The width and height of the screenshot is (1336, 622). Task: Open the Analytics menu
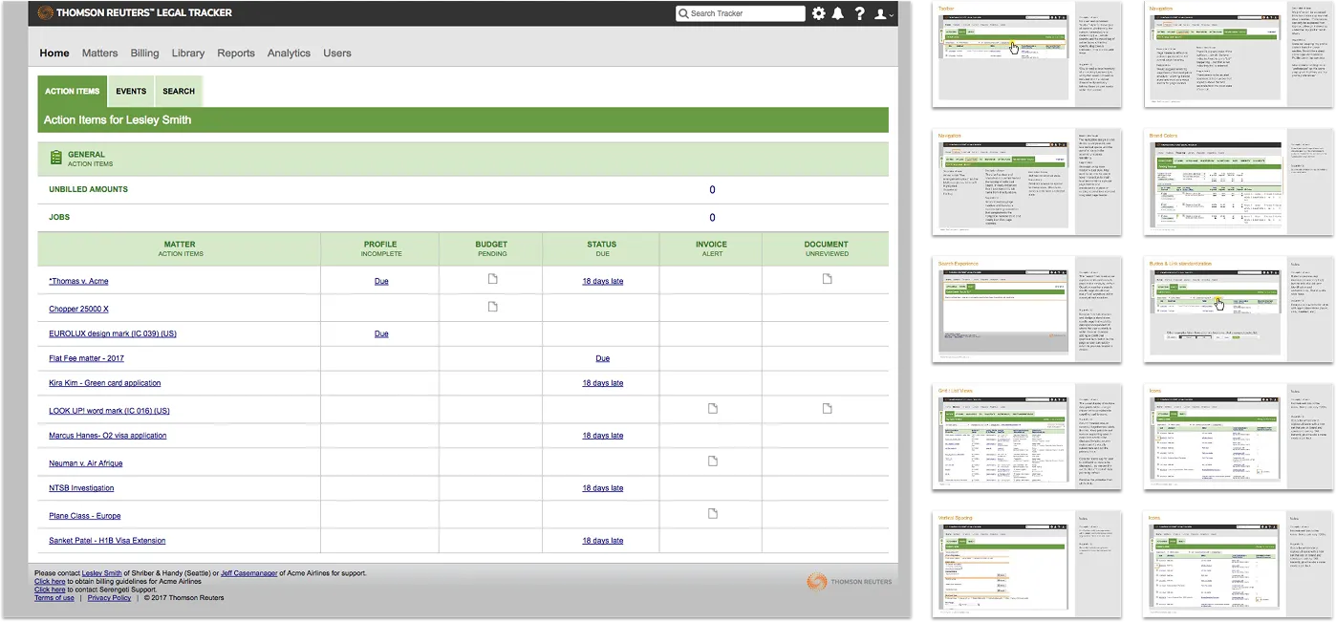(289, 54)
